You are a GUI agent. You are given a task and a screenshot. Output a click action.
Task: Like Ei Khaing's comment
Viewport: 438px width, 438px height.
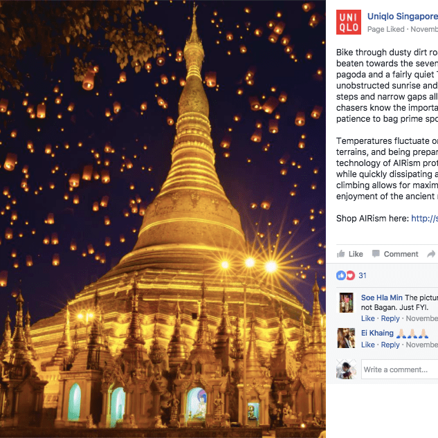[x=367, y=345]
